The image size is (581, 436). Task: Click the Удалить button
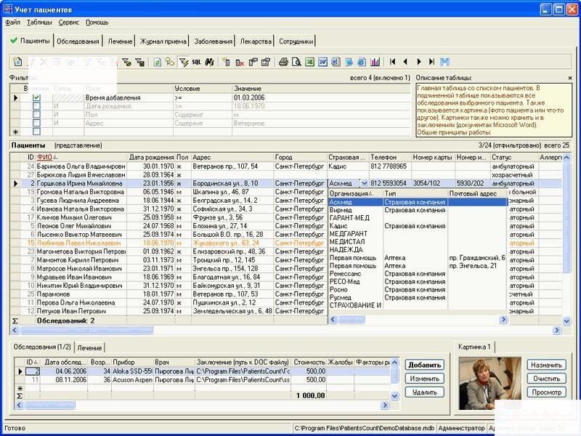click(425, 392)
